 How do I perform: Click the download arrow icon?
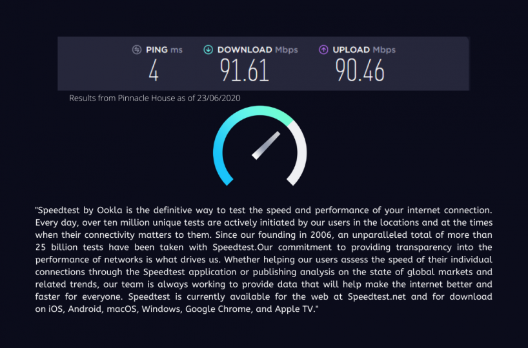point(208,50)
